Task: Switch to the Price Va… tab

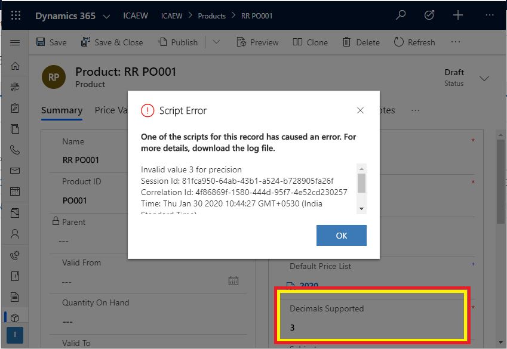Action: coord(111,110)
